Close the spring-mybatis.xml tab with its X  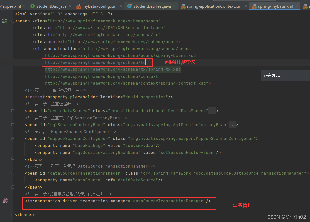[297, 6]
